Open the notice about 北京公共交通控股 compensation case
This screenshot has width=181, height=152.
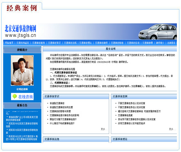point(22,138)
